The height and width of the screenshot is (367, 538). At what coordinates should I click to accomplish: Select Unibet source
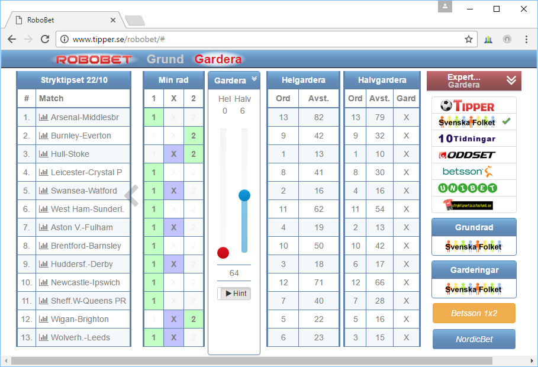click(474, 188)
